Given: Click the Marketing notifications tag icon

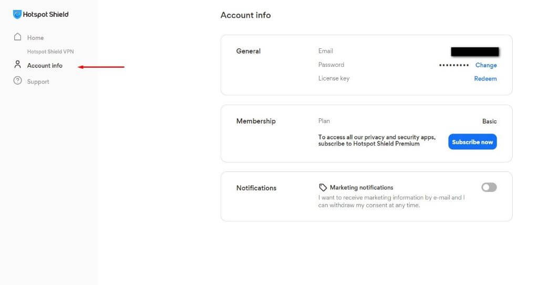Looking at the screenshot, I should pyautogui.click(x=323, y=188).
